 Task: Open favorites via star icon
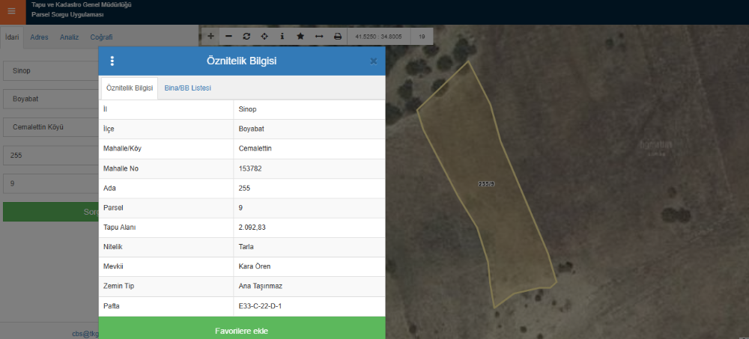(x=300, y=36)
